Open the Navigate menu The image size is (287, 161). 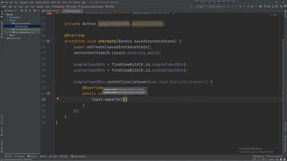24,2
